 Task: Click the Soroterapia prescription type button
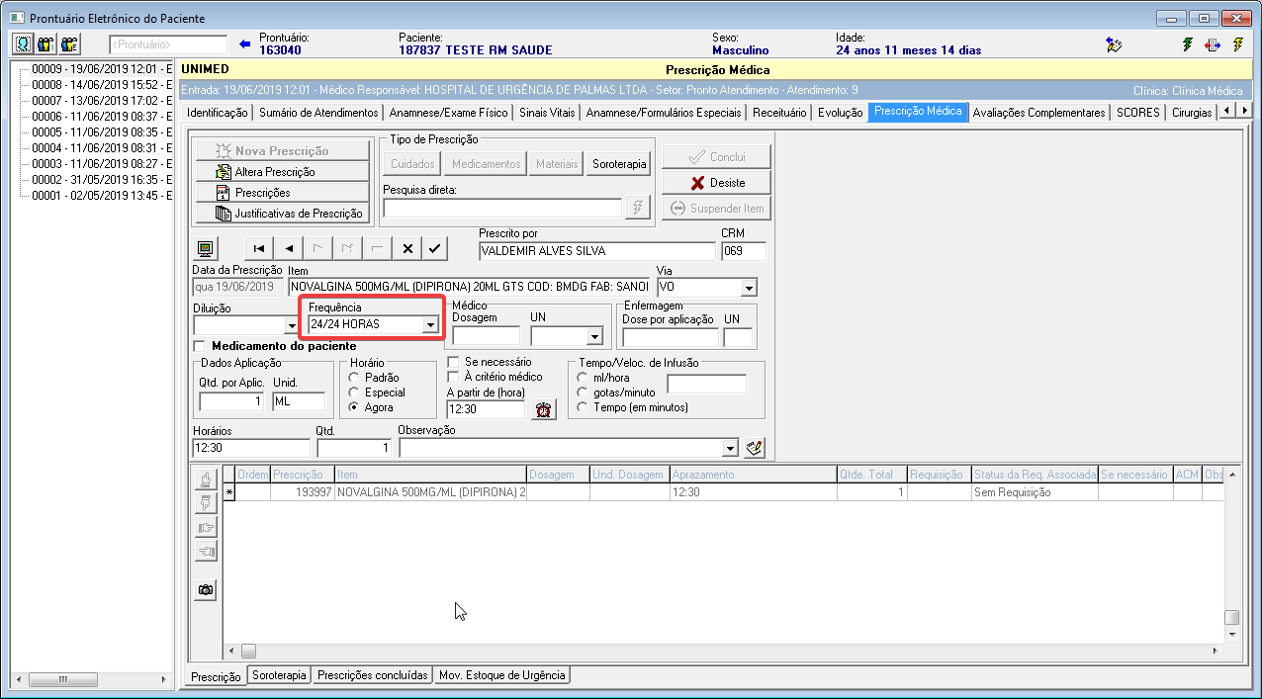[x=619, y=164]
